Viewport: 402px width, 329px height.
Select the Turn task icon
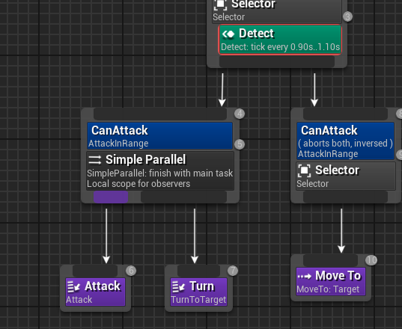click(178, 287)
